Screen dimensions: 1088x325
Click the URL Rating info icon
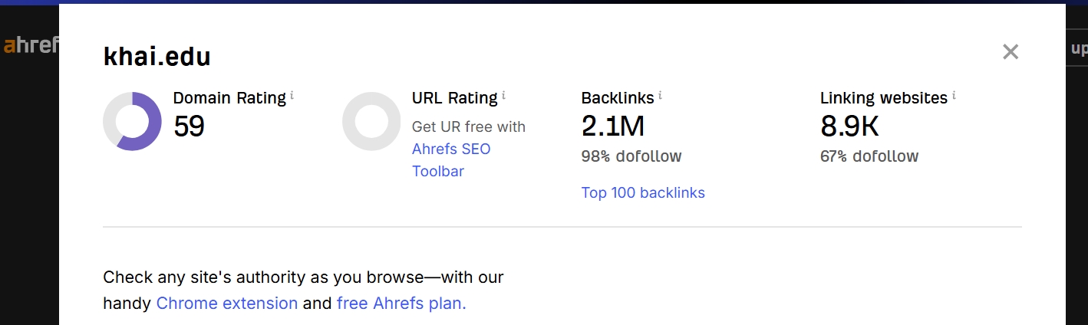click(503, 96)
